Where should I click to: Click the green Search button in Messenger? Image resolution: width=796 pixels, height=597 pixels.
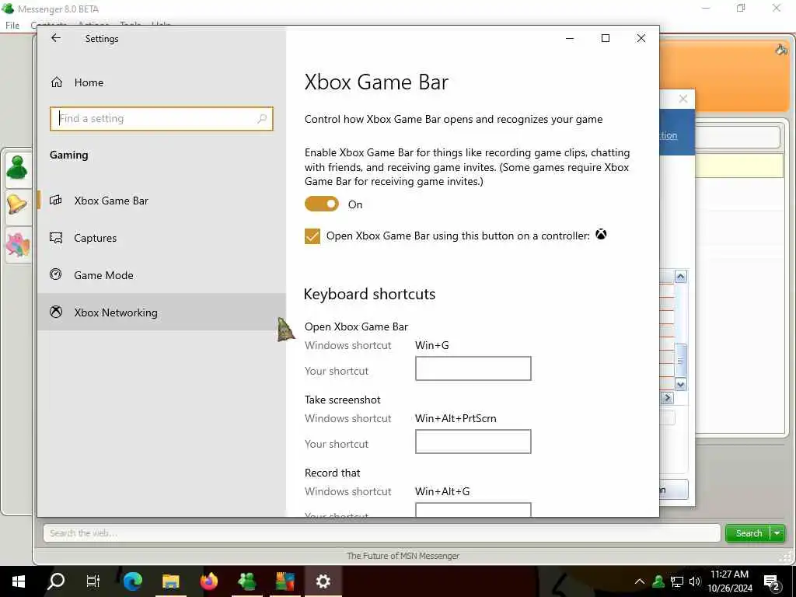coord(749,533)
